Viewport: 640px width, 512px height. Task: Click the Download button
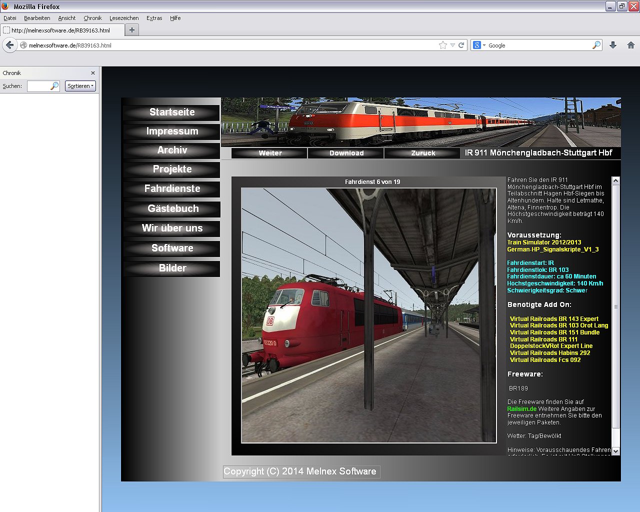click(x=346, y=153)
